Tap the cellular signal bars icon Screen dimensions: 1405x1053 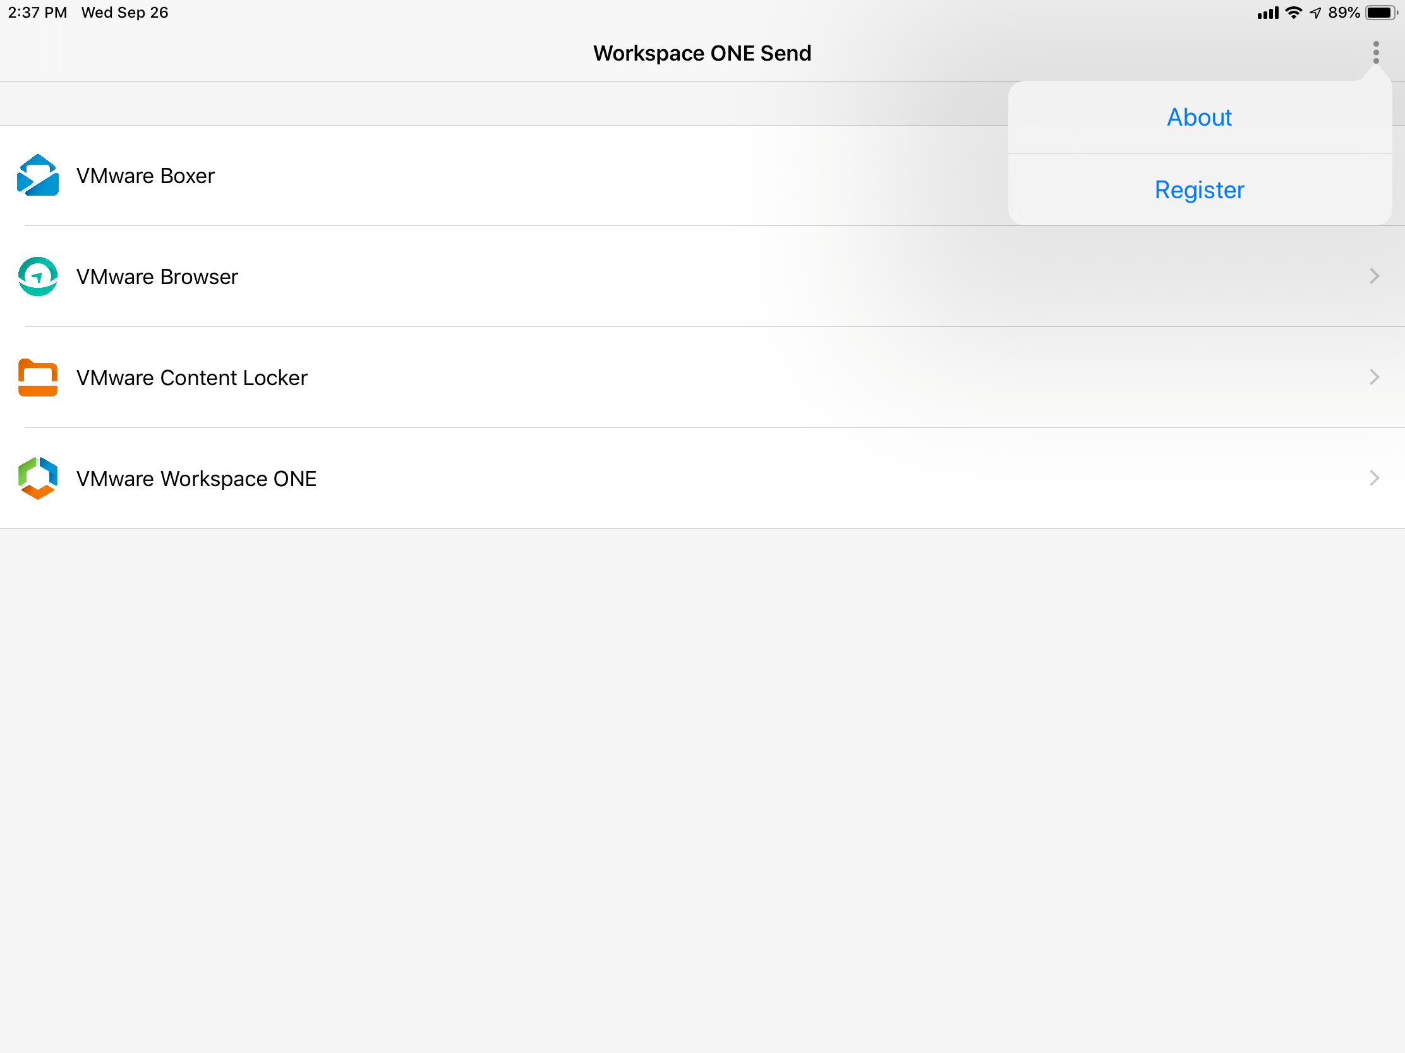[1268, 13]
